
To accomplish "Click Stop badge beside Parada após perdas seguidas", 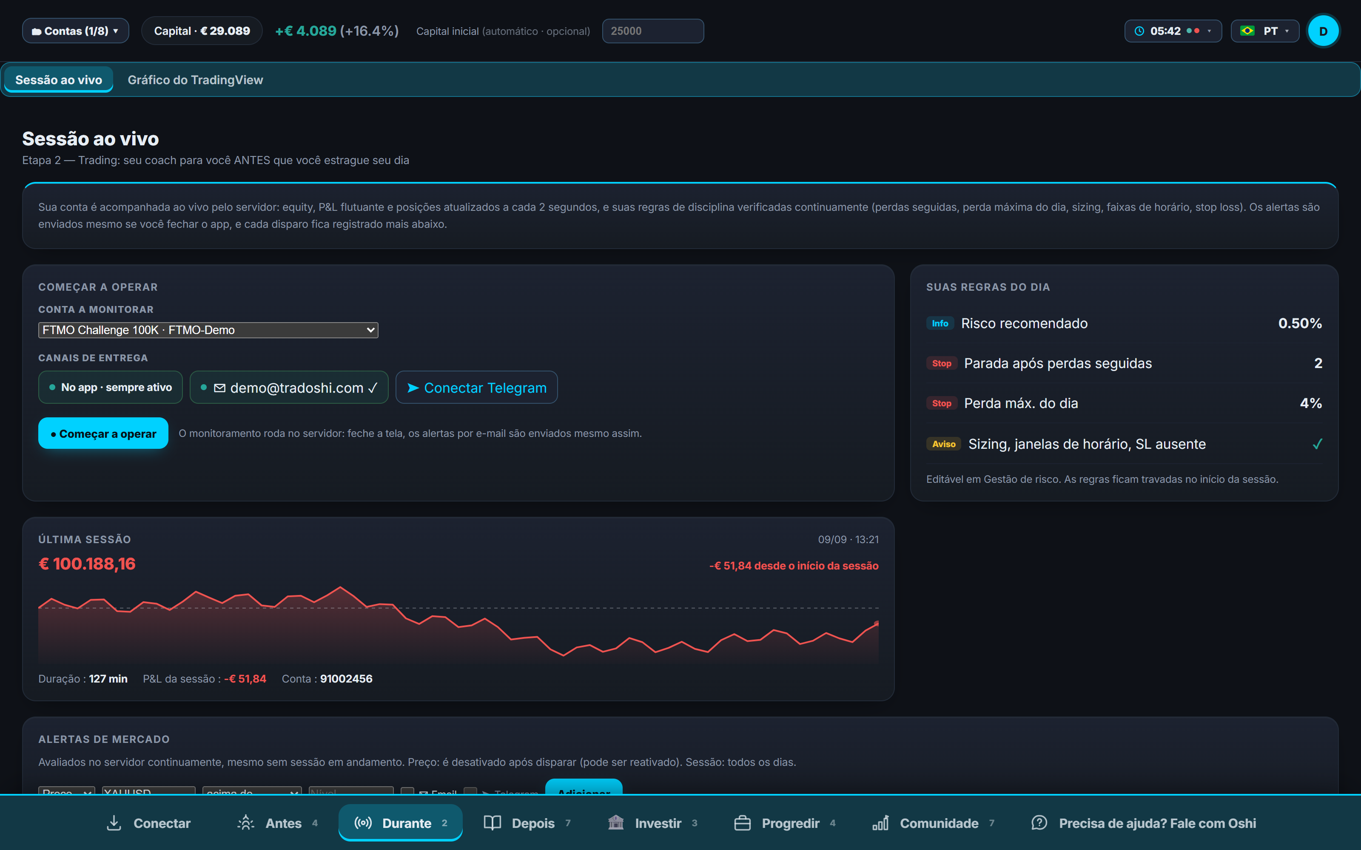I will [942, 363].
